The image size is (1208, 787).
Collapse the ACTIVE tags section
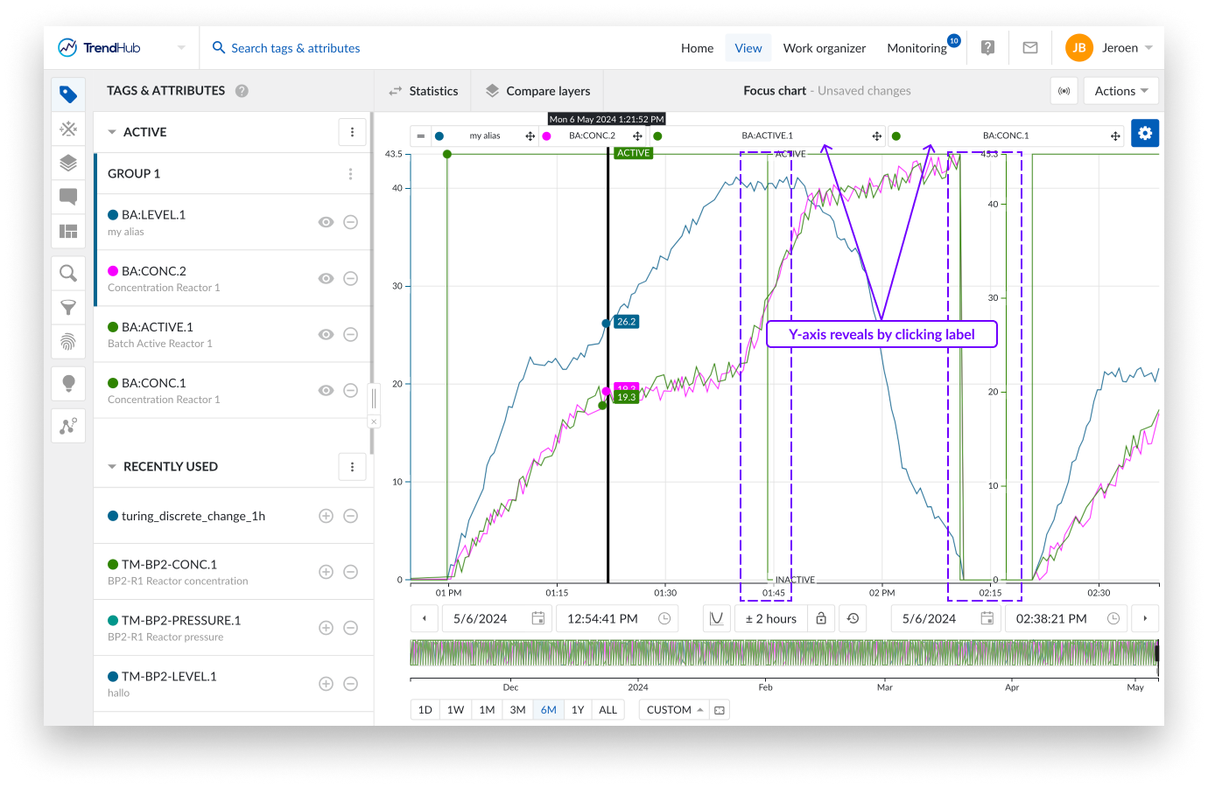pos(112,132)
